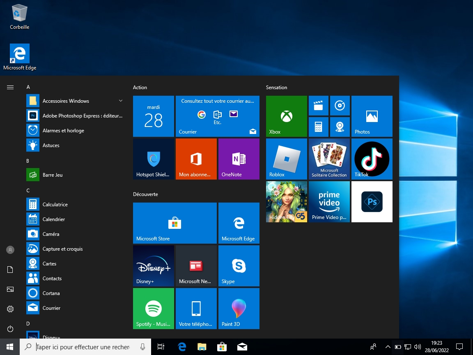
Task: Open the Hotspot Shield tile
Action: (x=154, y=159)
